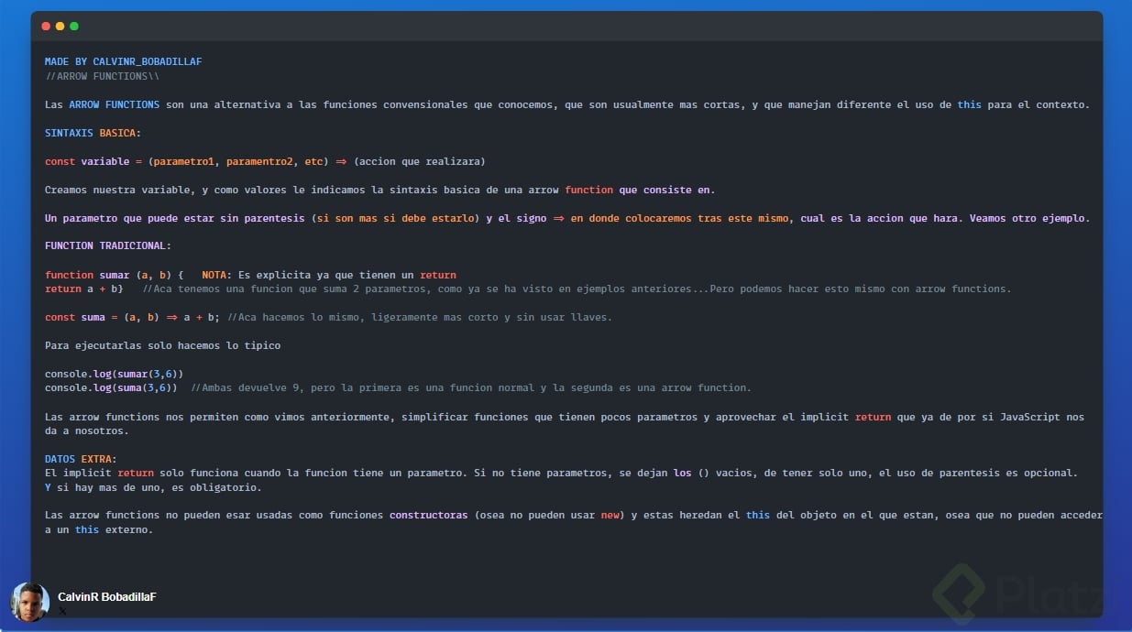The image size is (1132, 632).
Task: Click the '//ARROW FUNCTIONS\\' comment line
Action: point(102,76)
